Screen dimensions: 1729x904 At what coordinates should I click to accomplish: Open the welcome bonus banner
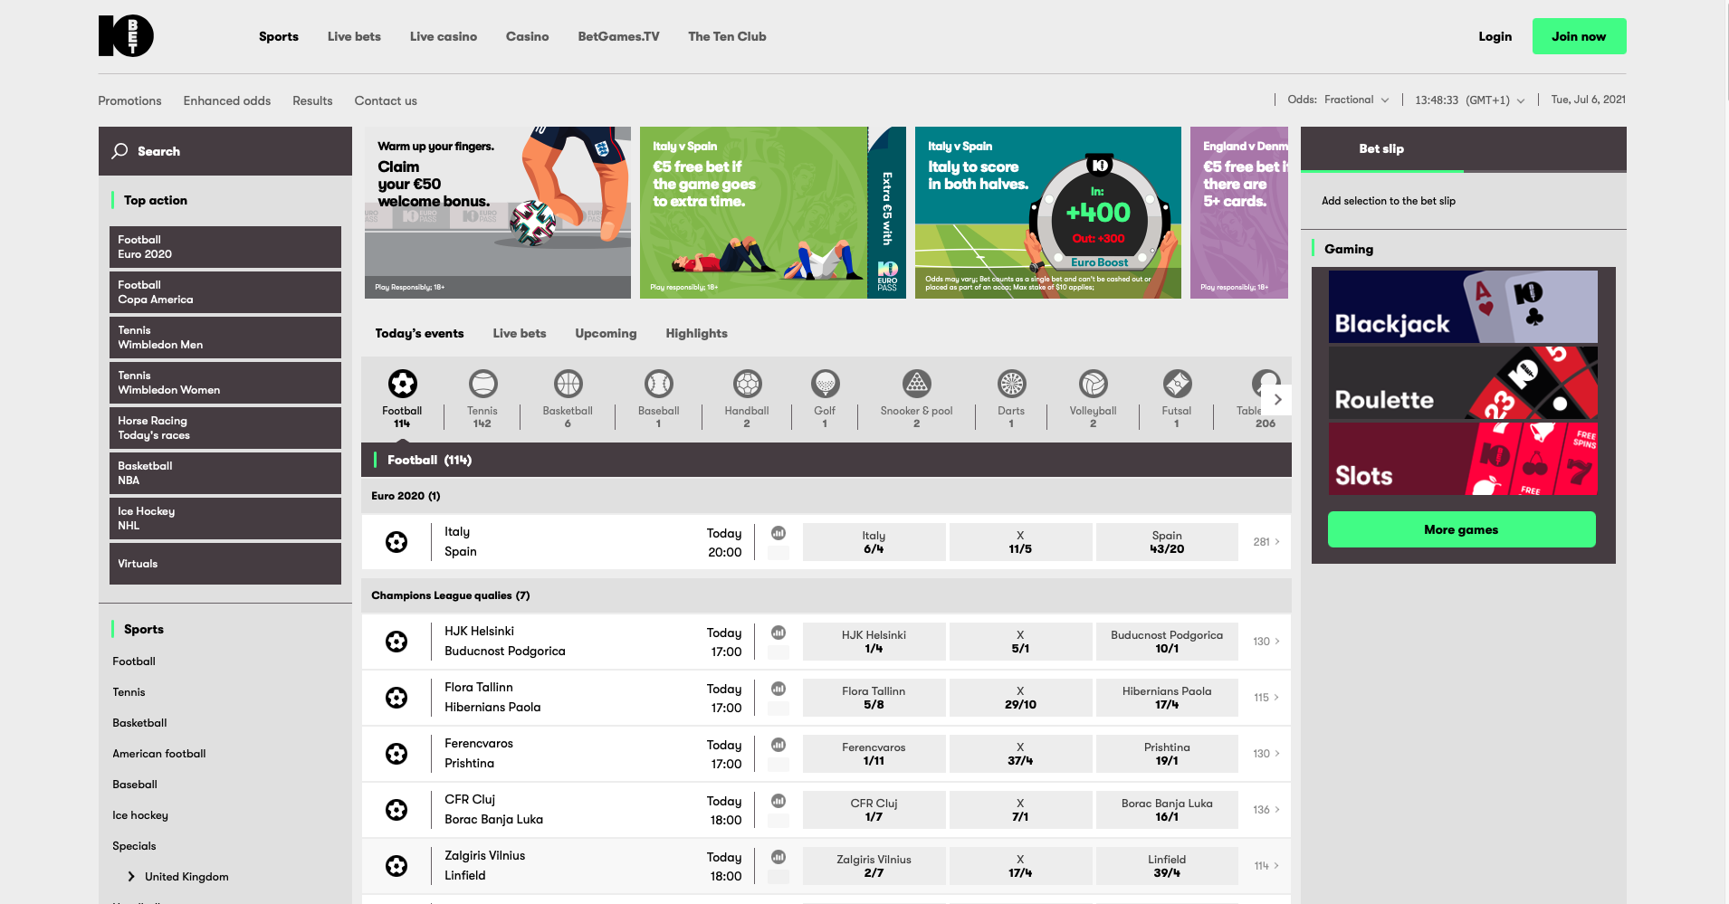coord(498,213)
